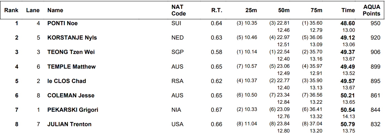Select the R.T. column header
This screenshot has height=135, width=386.
click(x=217, y=10)
